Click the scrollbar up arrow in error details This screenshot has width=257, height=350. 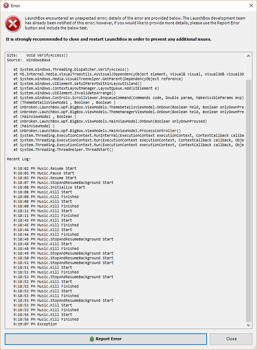pyautogui.click(x=248, y=56)
